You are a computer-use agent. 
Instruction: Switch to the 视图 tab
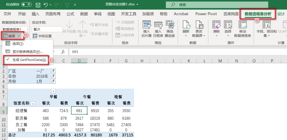pyautogui.click(x=111, y=14)
